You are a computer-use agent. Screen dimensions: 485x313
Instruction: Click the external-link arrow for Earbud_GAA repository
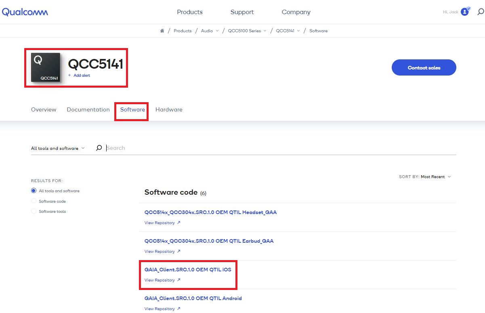point(179,251)
